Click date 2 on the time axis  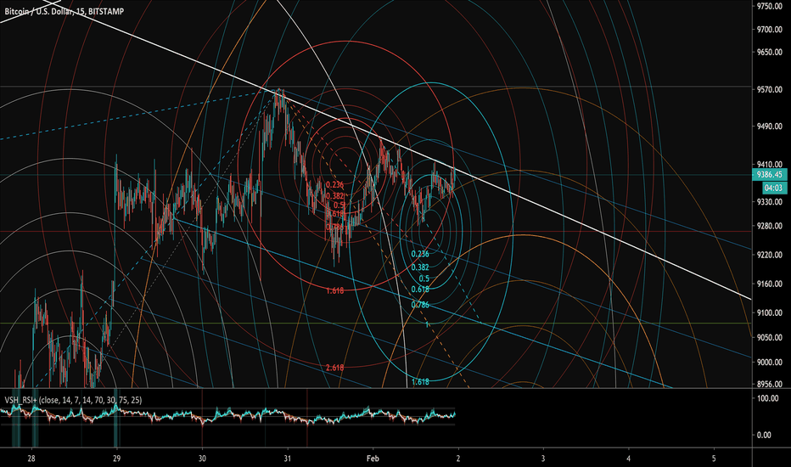[458, 459]
